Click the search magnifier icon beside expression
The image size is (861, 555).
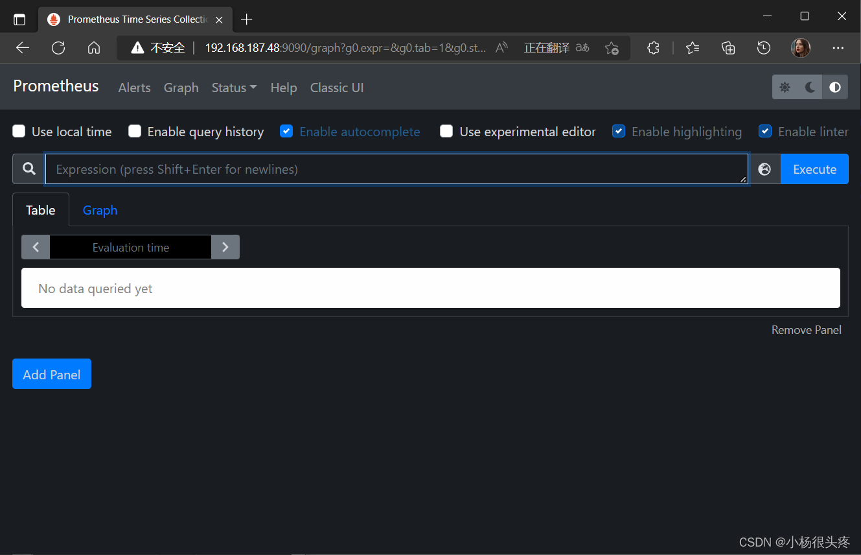click(29, 169)
